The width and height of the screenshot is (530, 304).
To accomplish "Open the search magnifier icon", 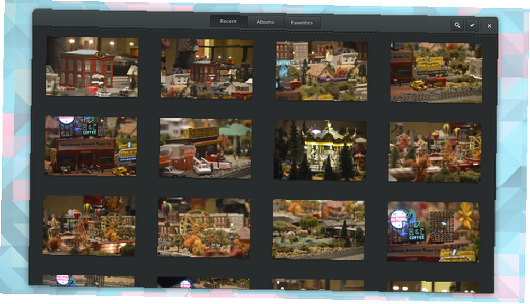I will 457,25.
